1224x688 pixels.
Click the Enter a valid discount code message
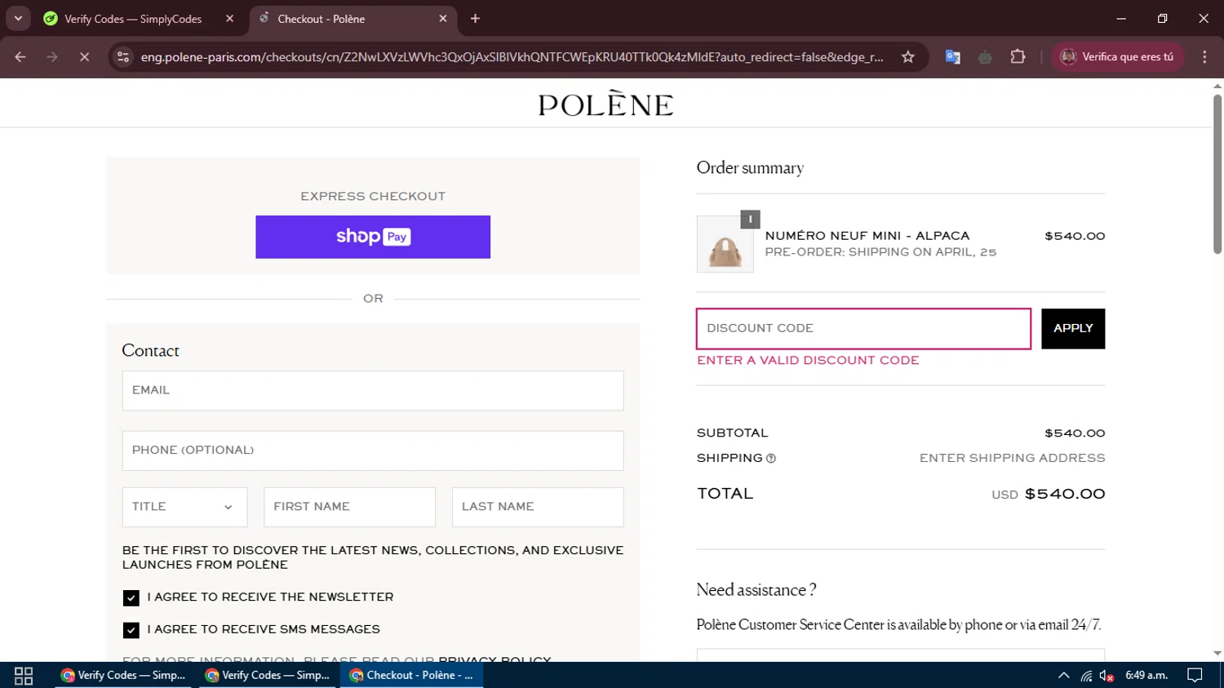tap(808, 361)
